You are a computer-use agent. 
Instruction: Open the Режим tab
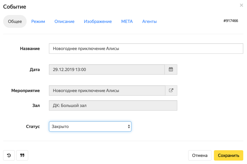tap(38, 21)
